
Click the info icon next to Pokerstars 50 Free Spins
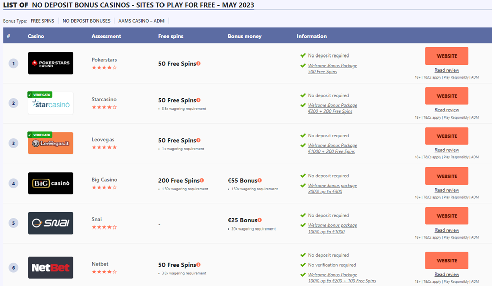coord(199,63)
